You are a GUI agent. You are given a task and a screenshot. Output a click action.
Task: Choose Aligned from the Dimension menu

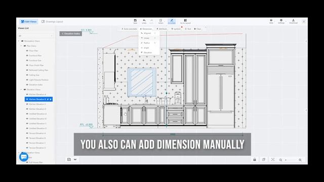pos(149,33)
